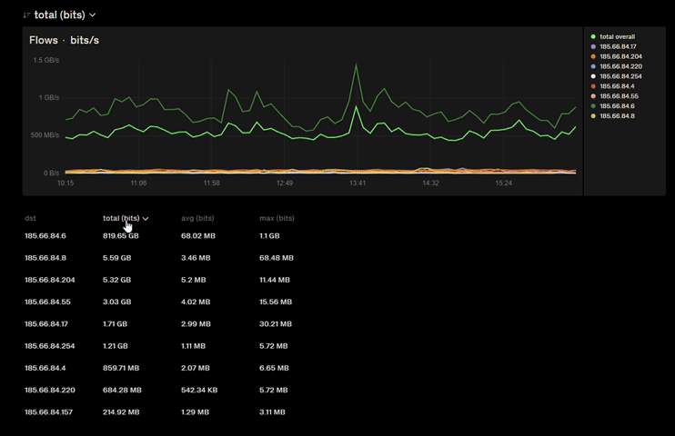Click the dst column header
Viewport: 675px width, 436px height.
coord(30,218)
